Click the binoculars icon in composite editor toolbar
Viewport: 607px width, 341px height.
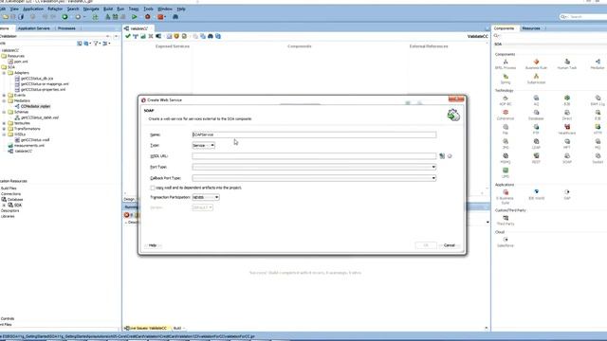pos(211,36)
